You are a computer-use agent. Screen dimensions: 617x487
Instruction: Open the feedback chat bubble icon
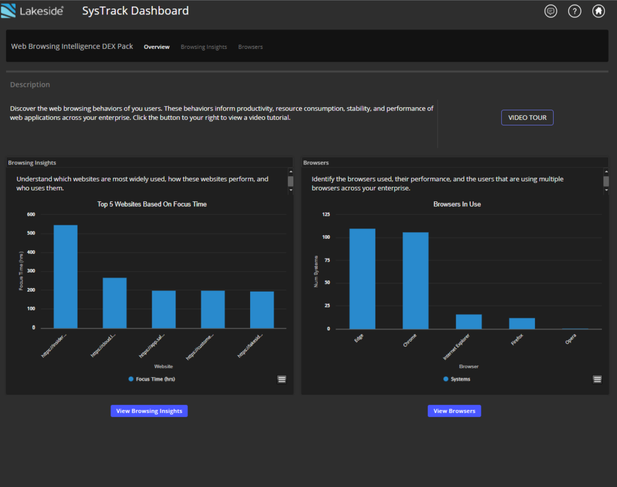(x=551, y=11)
